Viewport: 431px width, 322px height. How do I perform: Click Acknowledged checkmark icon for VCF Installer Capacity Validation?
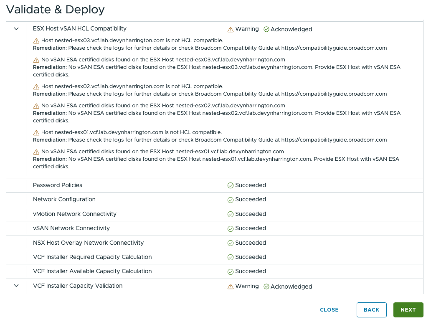click(x=266, y=287)
